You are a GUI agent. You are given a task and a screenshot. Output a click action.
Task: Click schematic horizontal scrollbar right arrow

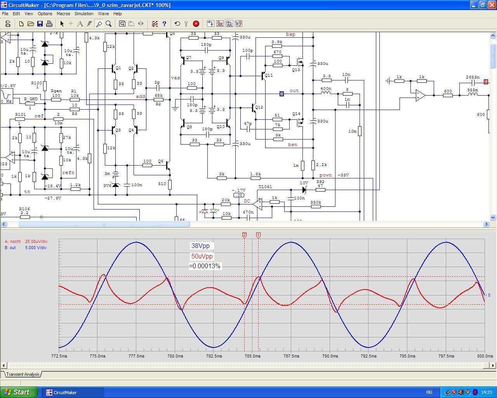pyautogui.click(x=486, y=224)
